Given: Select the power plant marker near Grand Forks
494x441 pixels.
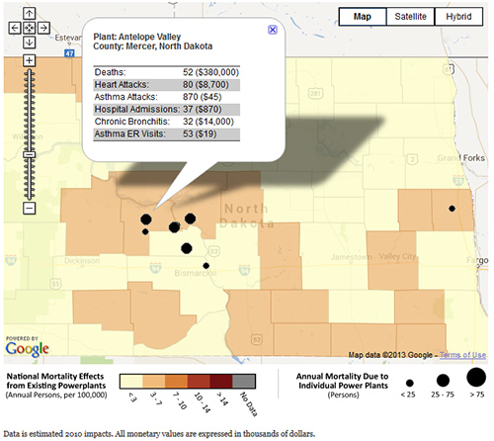Looking at the screenshot, I should pos(453,209).
